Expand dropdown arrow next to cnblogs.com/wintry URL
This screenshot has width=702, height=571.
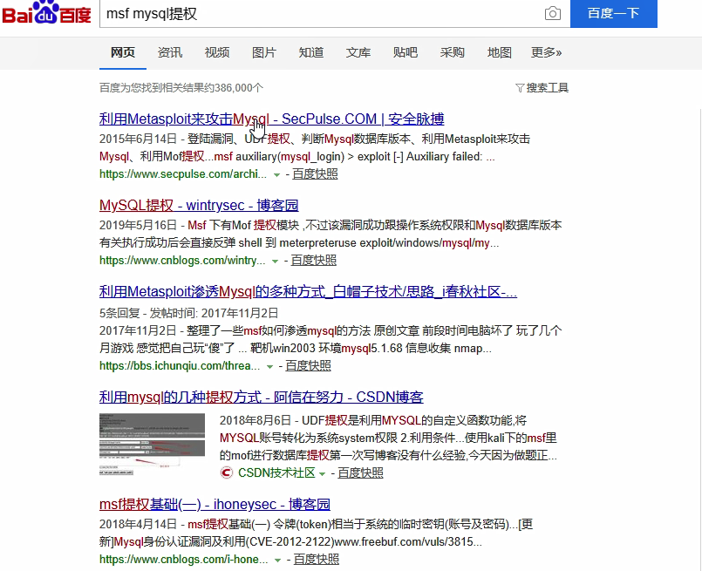pyautogui.click(x=275, y=262)
